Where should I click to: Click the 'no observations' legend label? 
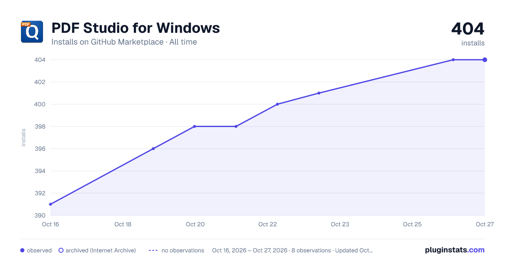(x=183, y=250)
